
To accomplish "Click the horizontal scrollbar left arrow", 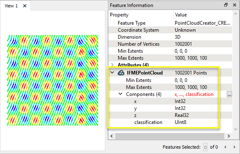I will tap(112, 136).
